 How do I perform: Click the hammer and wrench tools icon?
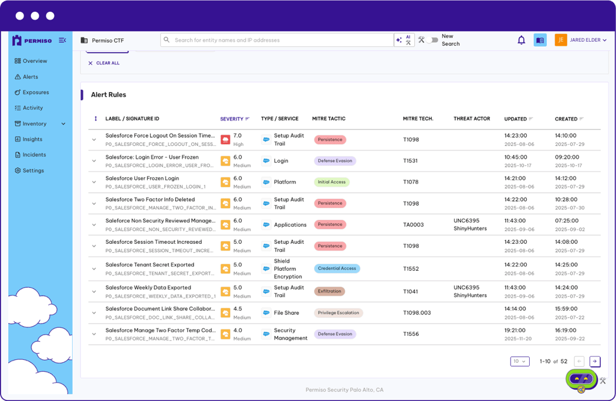(421, 39)
